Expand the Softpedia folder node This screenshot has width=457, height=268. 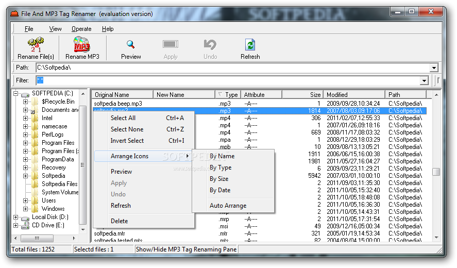click(25, 176)
